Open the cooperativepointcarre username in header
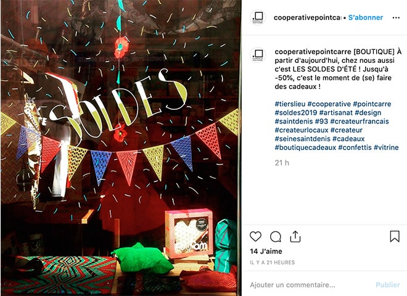Image resolution: width=407 pixels, height=296 pixels. 307,17
